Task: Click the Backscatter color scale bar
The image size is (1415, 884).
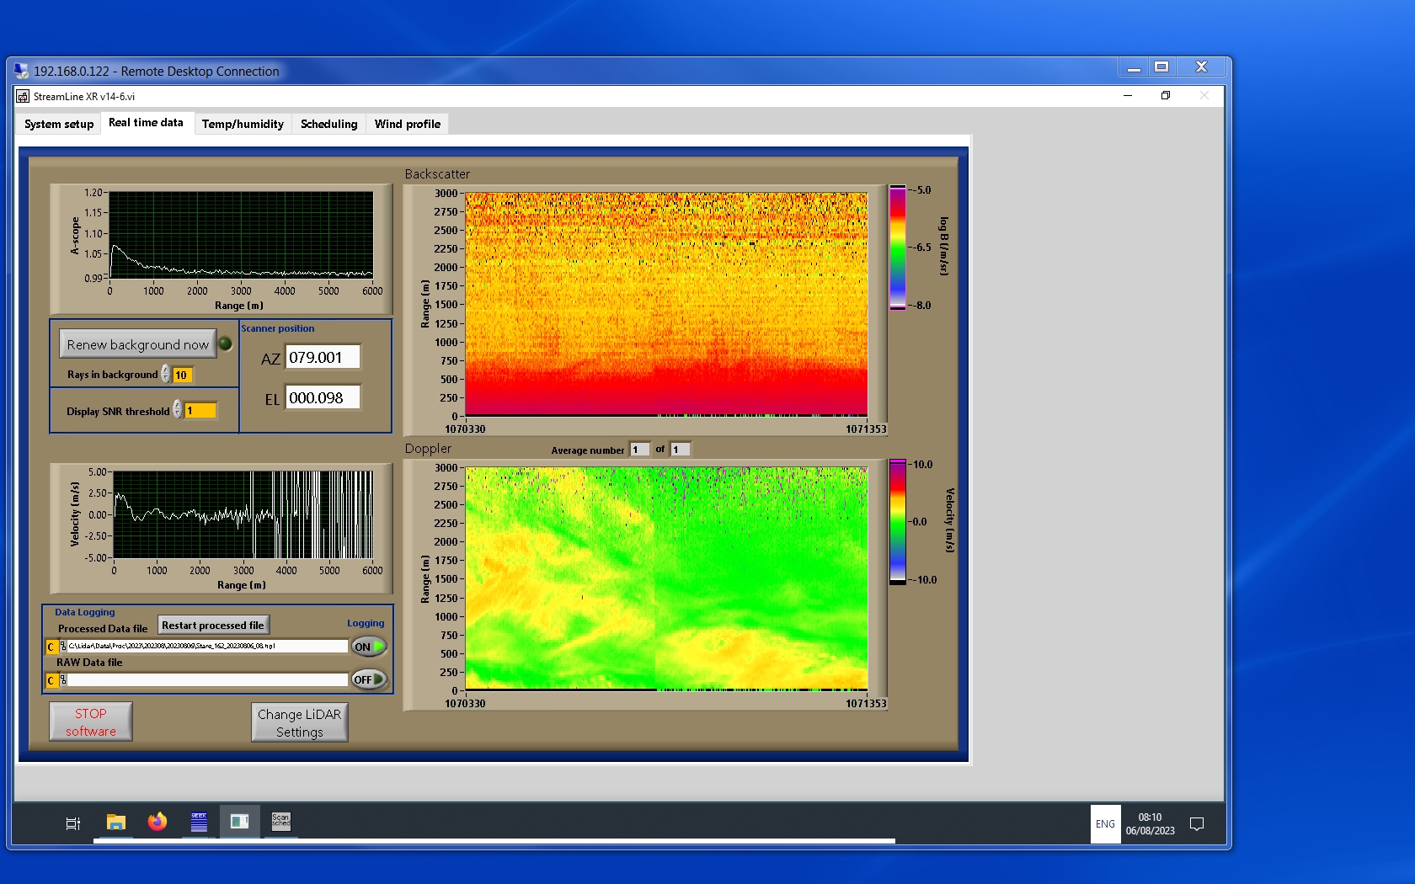Action: pyautogui.click(x=898, y=248)
